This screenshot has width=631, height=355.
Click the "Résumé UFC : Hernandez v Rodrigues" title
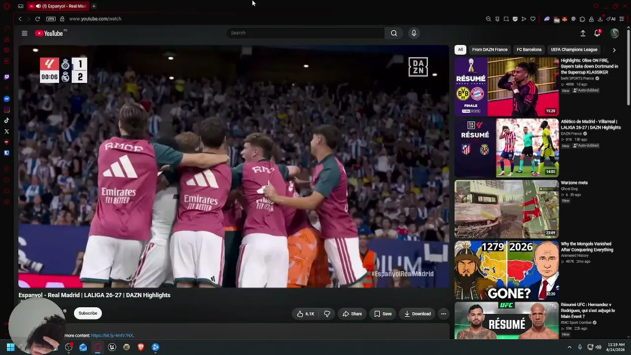[x=588, y=311]
